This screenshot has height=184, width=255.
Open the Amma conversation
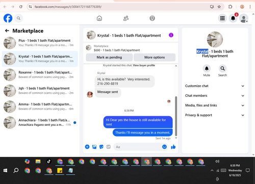click(x=40, y=107)
